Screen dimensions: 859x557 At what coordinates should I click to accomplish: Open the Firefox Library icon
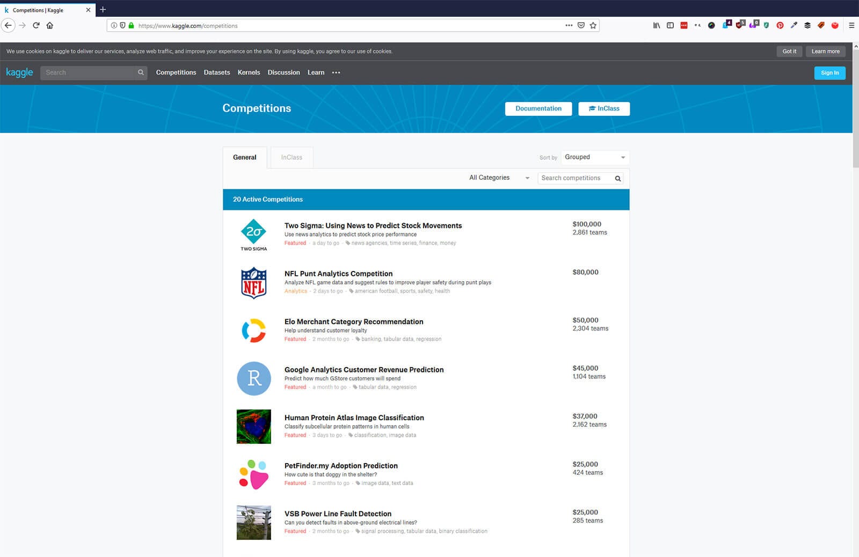coord(656,25)
